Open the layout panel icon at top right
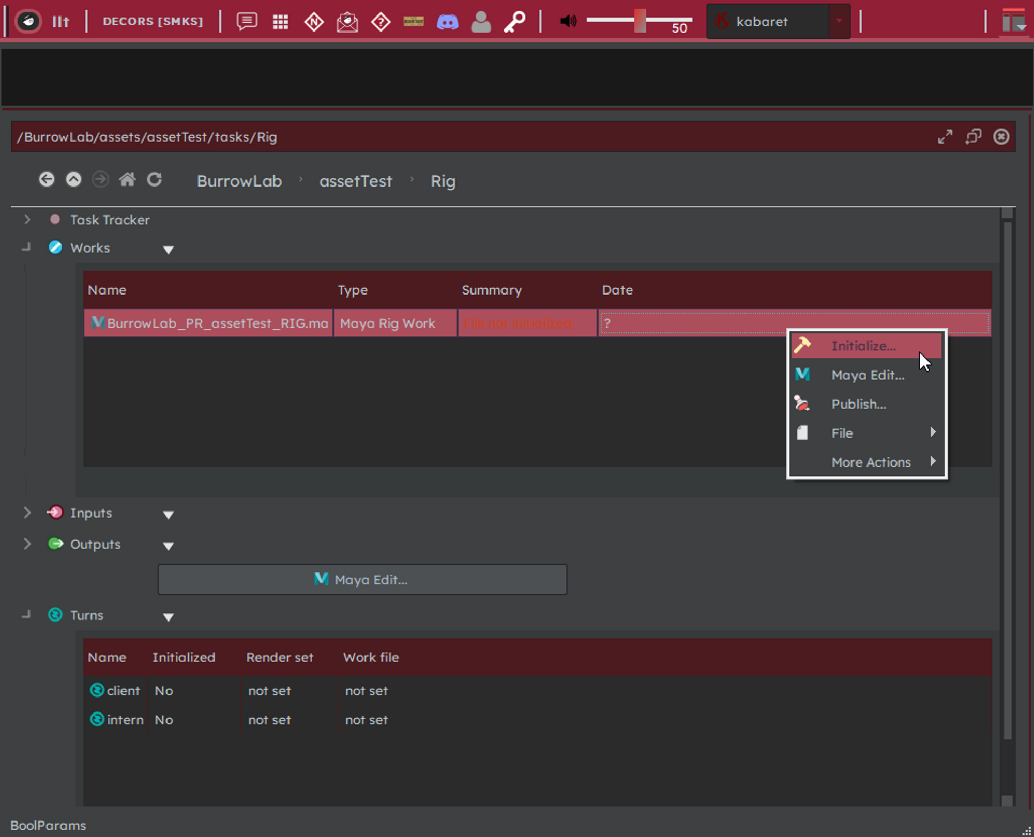The width and height of the screenshot is (1034, 837). (x=1013, y=21)
